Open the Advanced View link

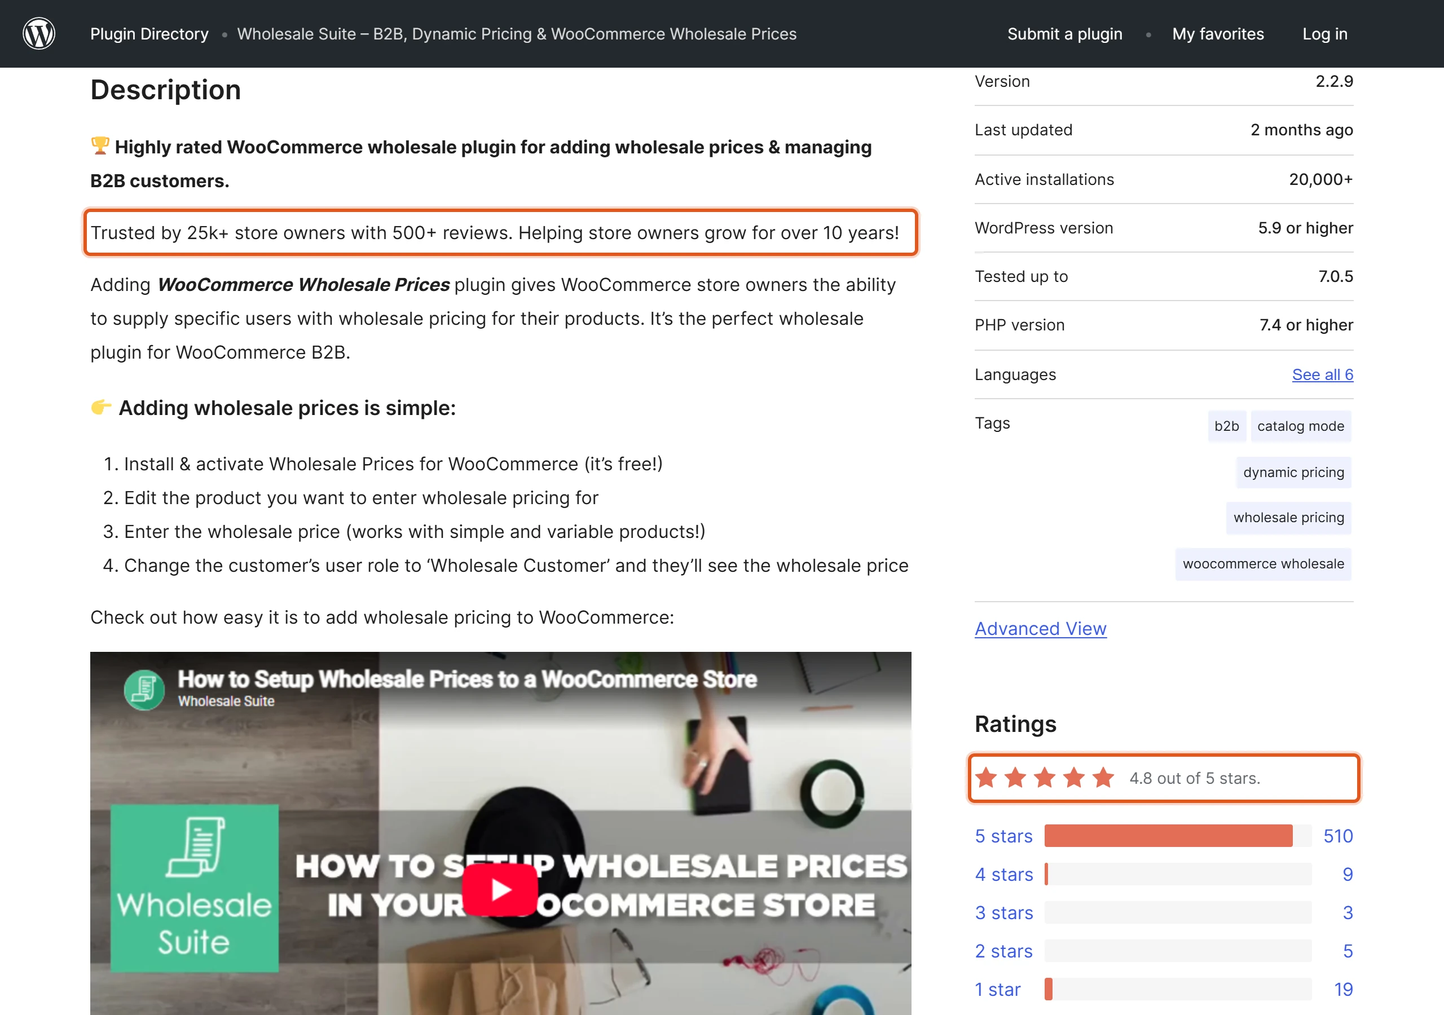click(1040, 628)
